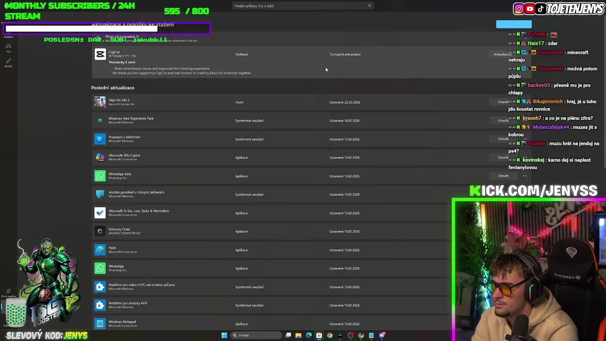Launch Microsoft Edge from the taskbar
Image resolution: width=606 pixels, height=341 pixels.
(309, 335)
